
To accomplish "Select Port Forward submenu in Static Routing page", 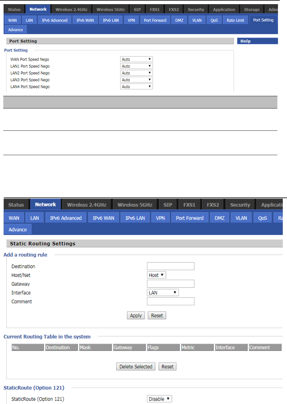I will click(190, 218).
